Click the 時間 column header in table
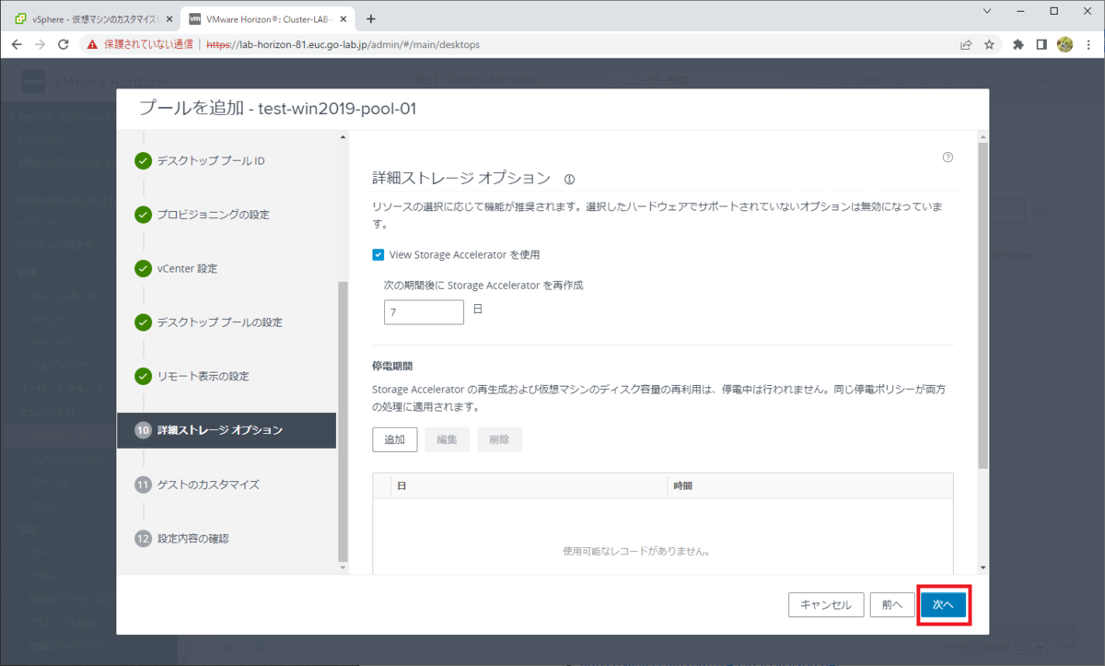Screen dimensions: 1105x666 (809, 485)
